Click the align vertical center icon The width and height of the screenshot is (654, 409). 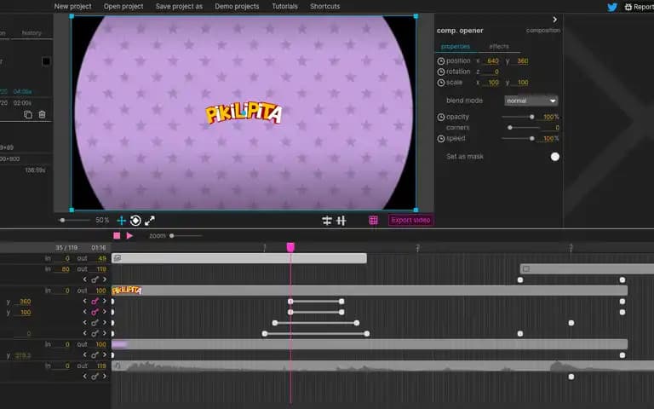coord(341,221)
